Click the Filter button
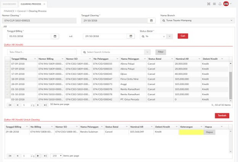The width and height of the screenshot is (238, 162). click(x=161, y=52)
